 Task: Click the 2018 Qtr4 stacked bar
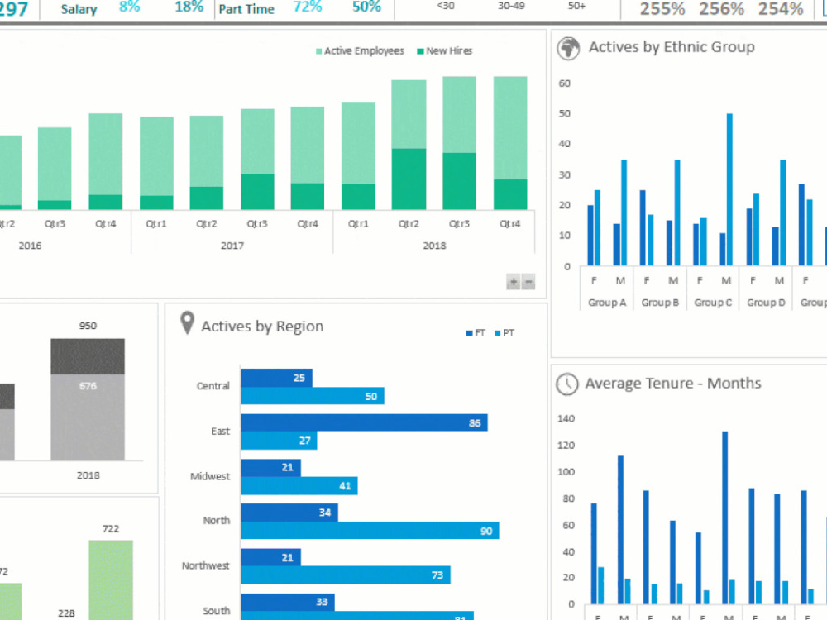(x=510, y=143)
